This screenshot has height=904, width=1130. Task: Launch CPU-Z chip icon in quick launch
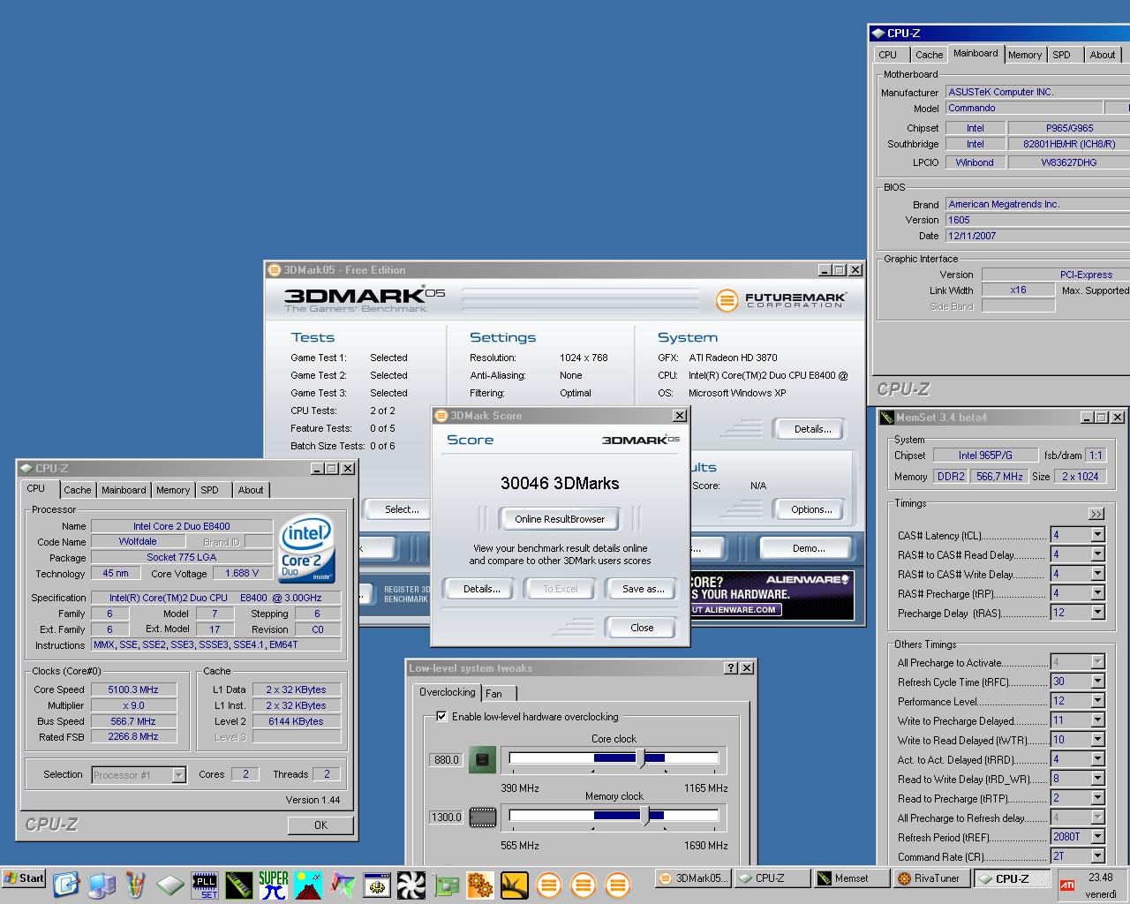[170, 885]
